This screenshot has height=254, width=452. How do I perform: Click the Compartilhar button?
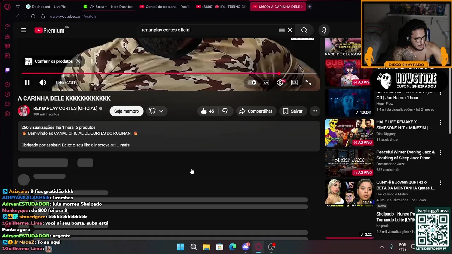tap(256, 111)
